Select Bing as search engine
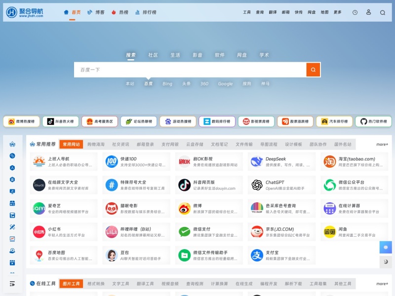The height and width of the screenshot is (296, 395). point(167,83)
